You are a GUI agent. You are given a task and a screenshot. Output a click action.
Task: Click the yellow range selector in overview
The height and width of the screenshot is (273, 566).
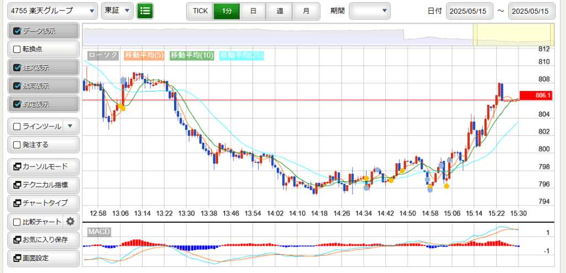(x=513, y=35)
